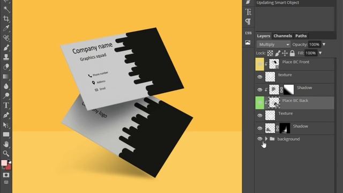Hide the Shadow layer with black mask

tap(259, 129)
